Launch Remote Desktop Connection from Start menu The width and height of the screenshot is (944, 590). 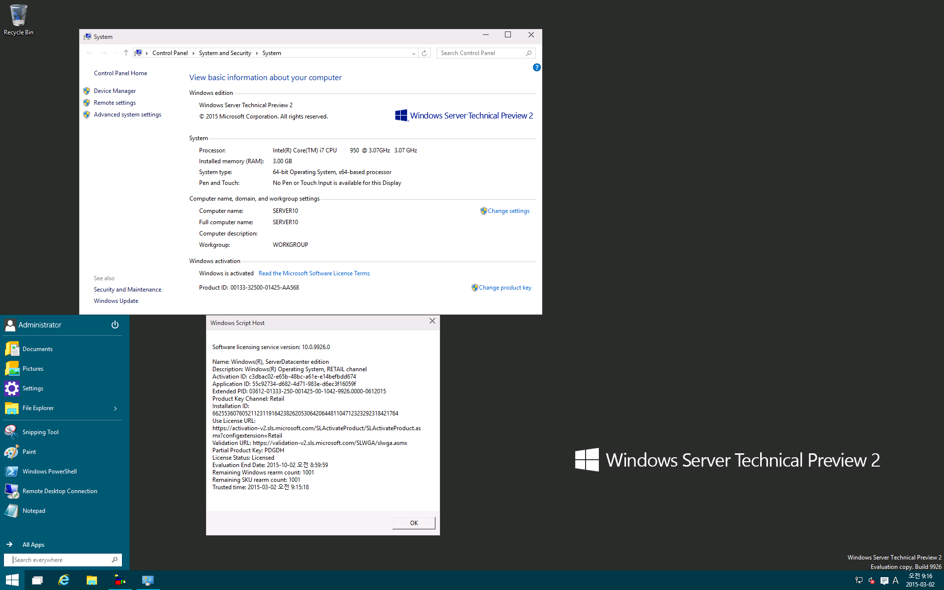(x=62, y=491)
